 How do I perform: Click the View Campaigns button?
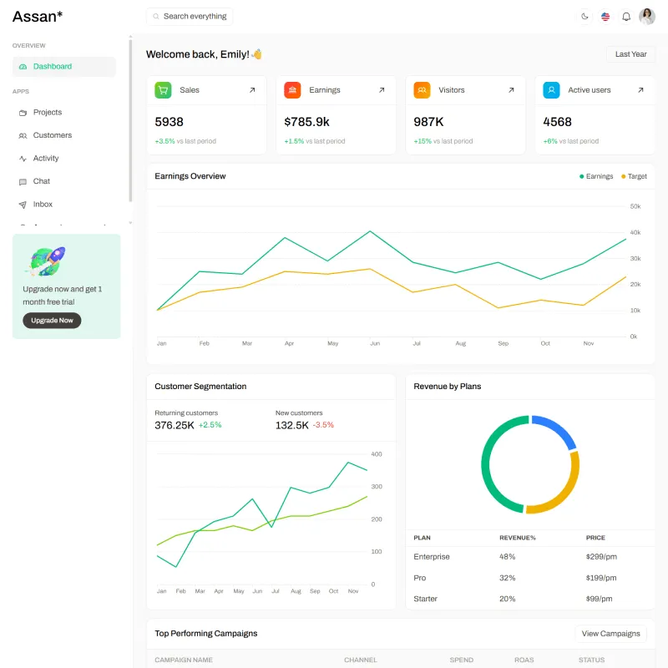(x=610, y=634)
